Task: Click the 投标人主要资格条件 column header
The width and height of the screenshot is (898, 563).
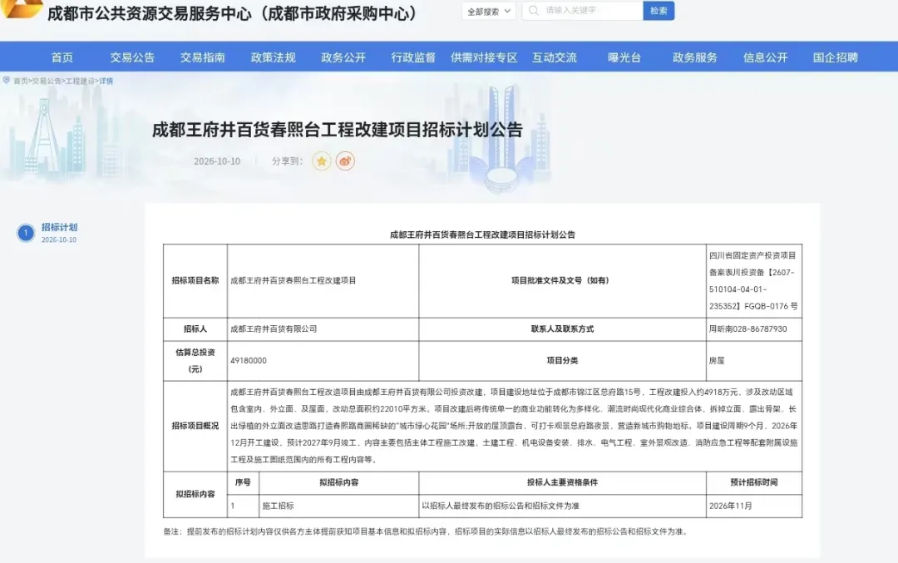Action: pyautogui.click(x=562, y=483)
